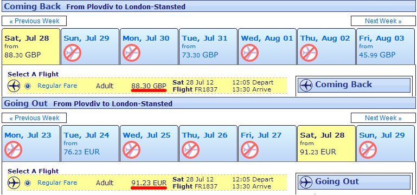The height and width of the screenshot is (195, 417).
Task: Select the Sat, Jul 28 tab at 91.23 EUR
Action: coord(326,144)
